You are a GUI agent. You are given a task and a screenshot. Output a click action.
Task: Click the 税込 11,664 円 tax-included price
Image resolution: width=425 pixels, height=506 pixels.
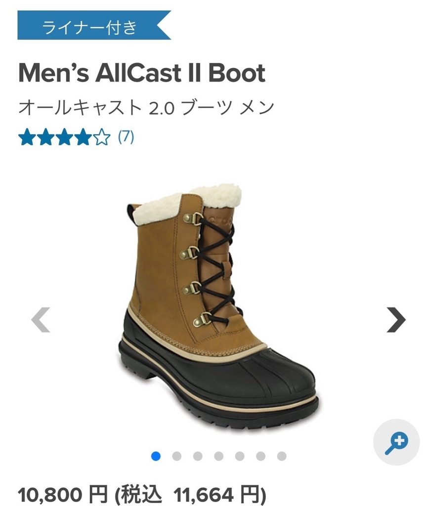point(190,495)
